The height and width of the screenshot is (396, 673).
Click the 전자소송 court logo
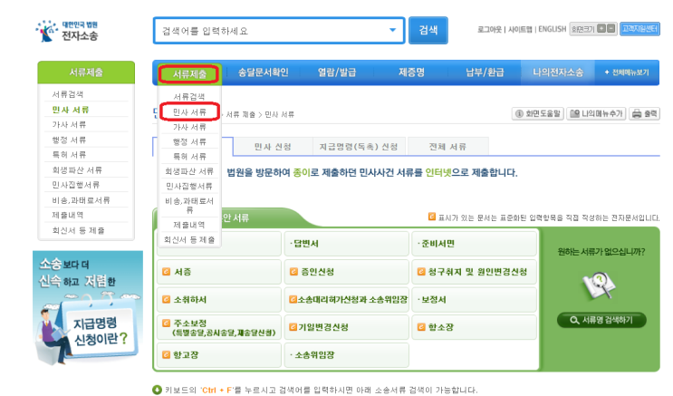(x=67, y=32)
